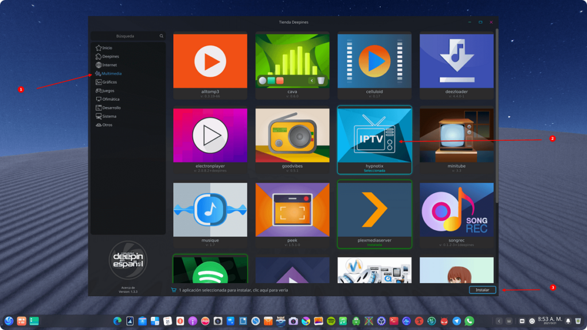The image size is (587, 330).
Task: Show the Ofimática category
Action: (x=108, y=99)
